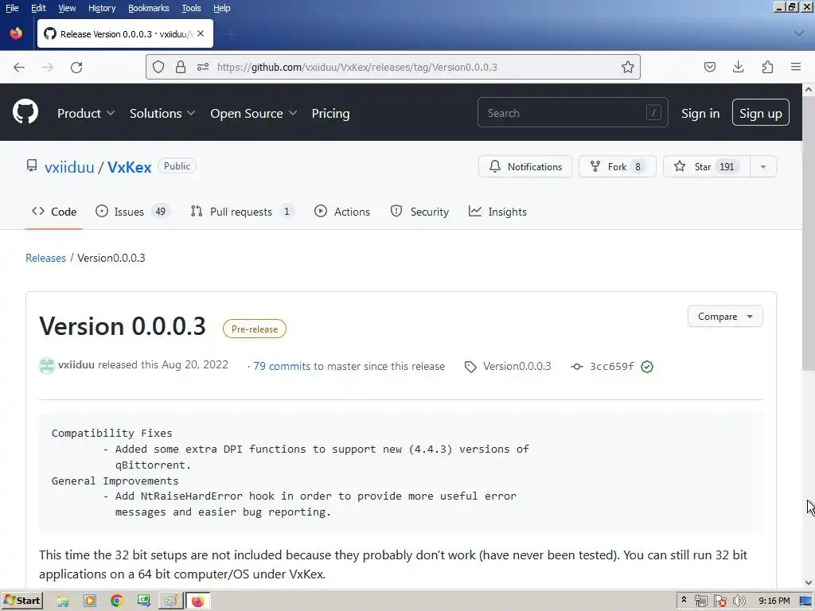
Task: Open the Help menu
Action: tap(222, 8)
